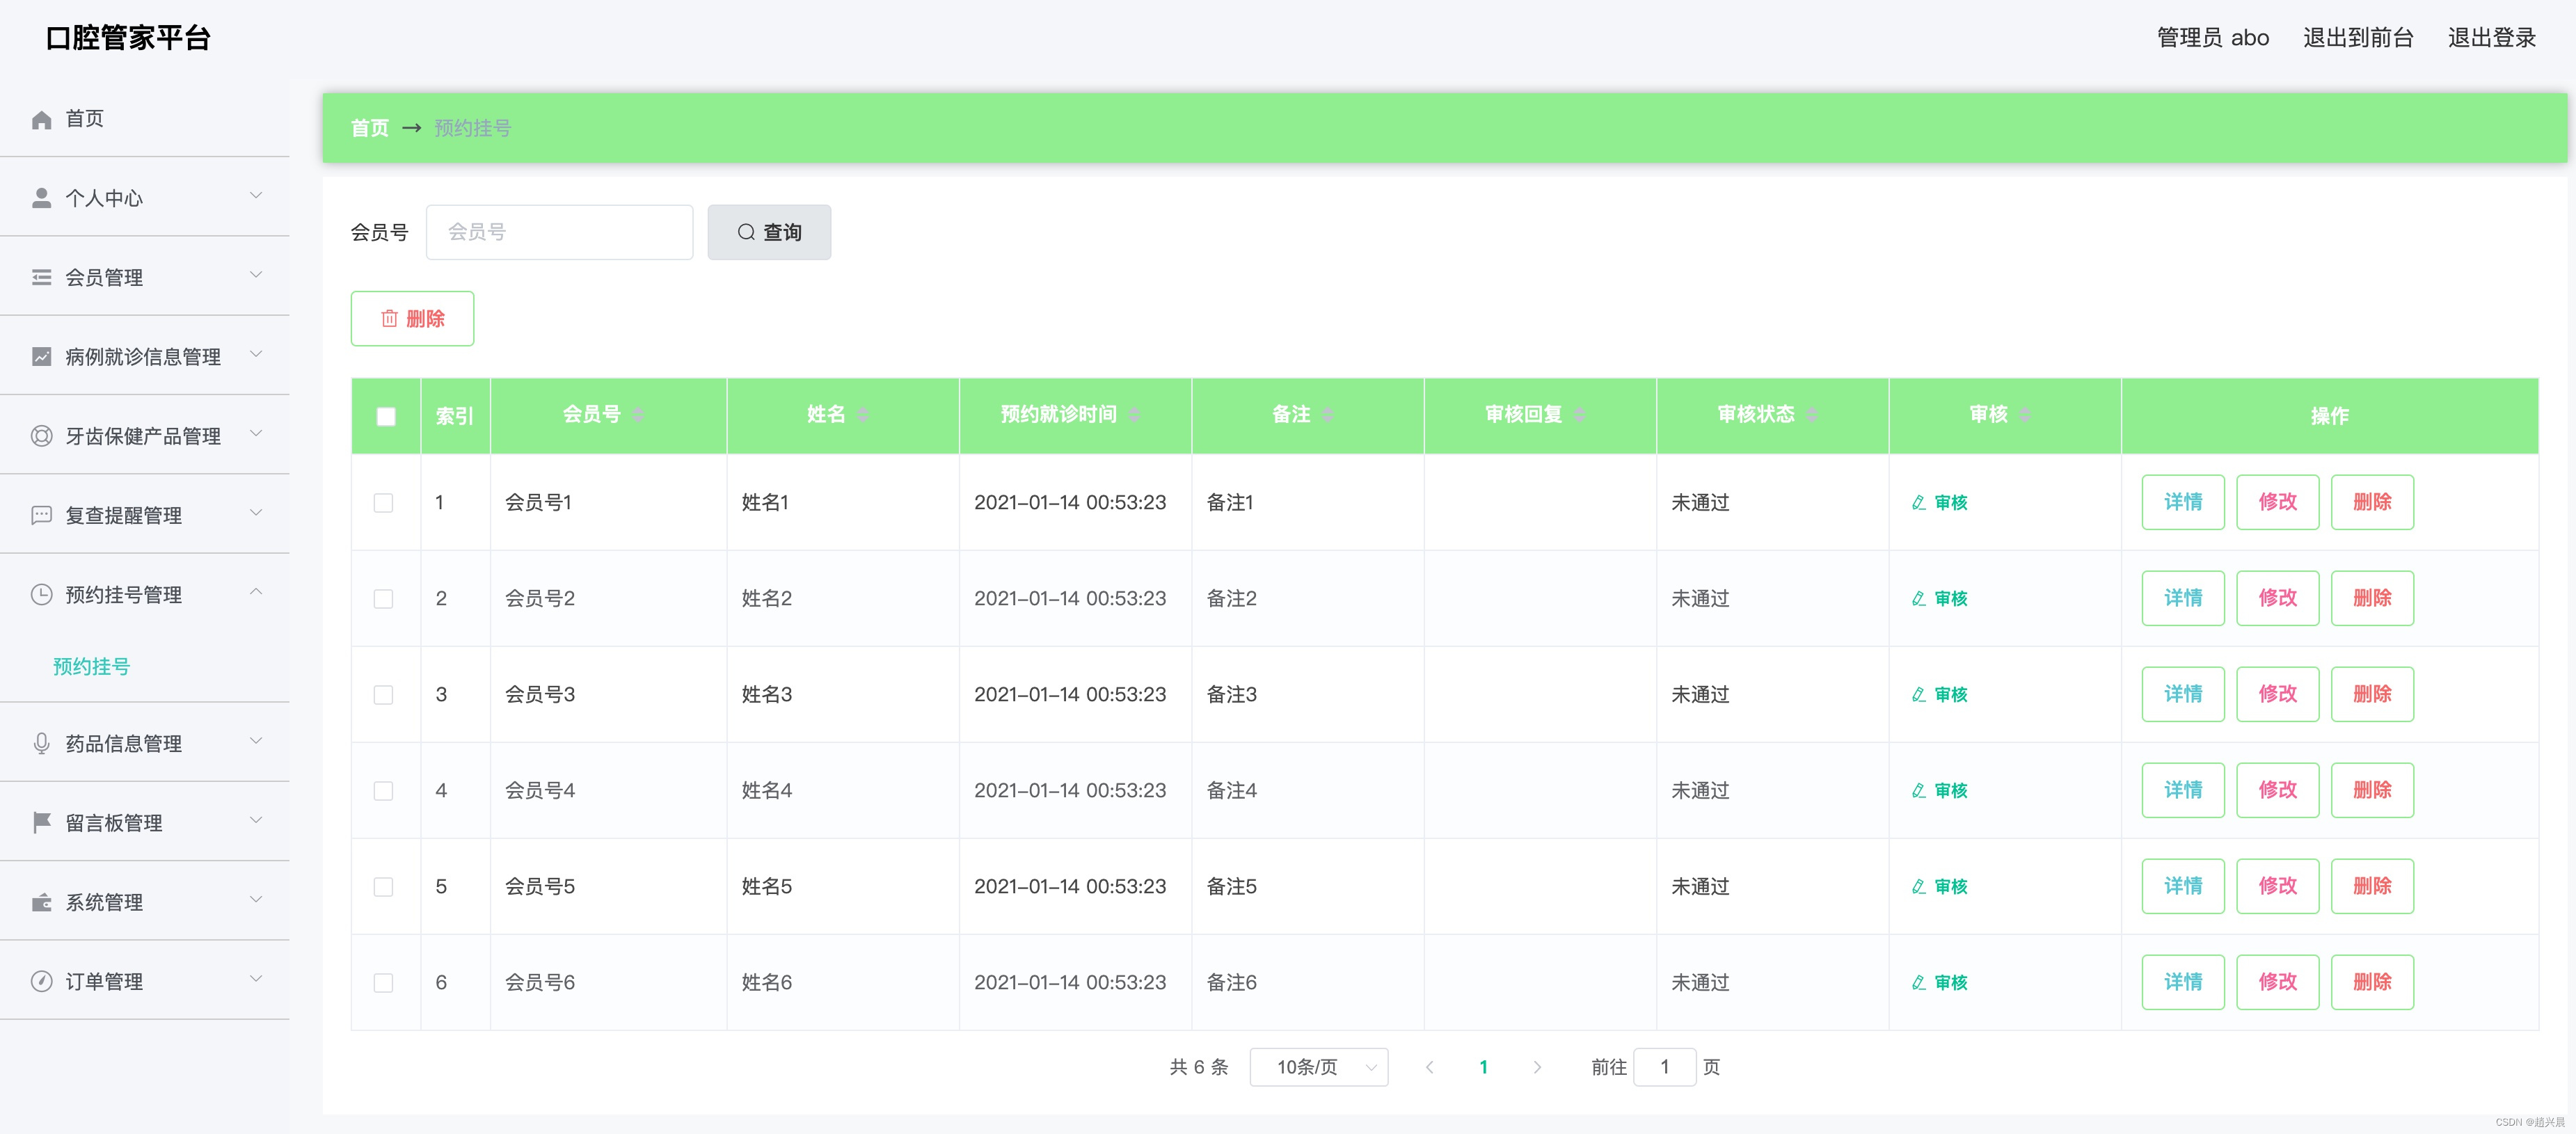Viewport: 2576px width, 1134px height.
Task: Sort by 姓名 column sort arrows
Action: [862, 415]
